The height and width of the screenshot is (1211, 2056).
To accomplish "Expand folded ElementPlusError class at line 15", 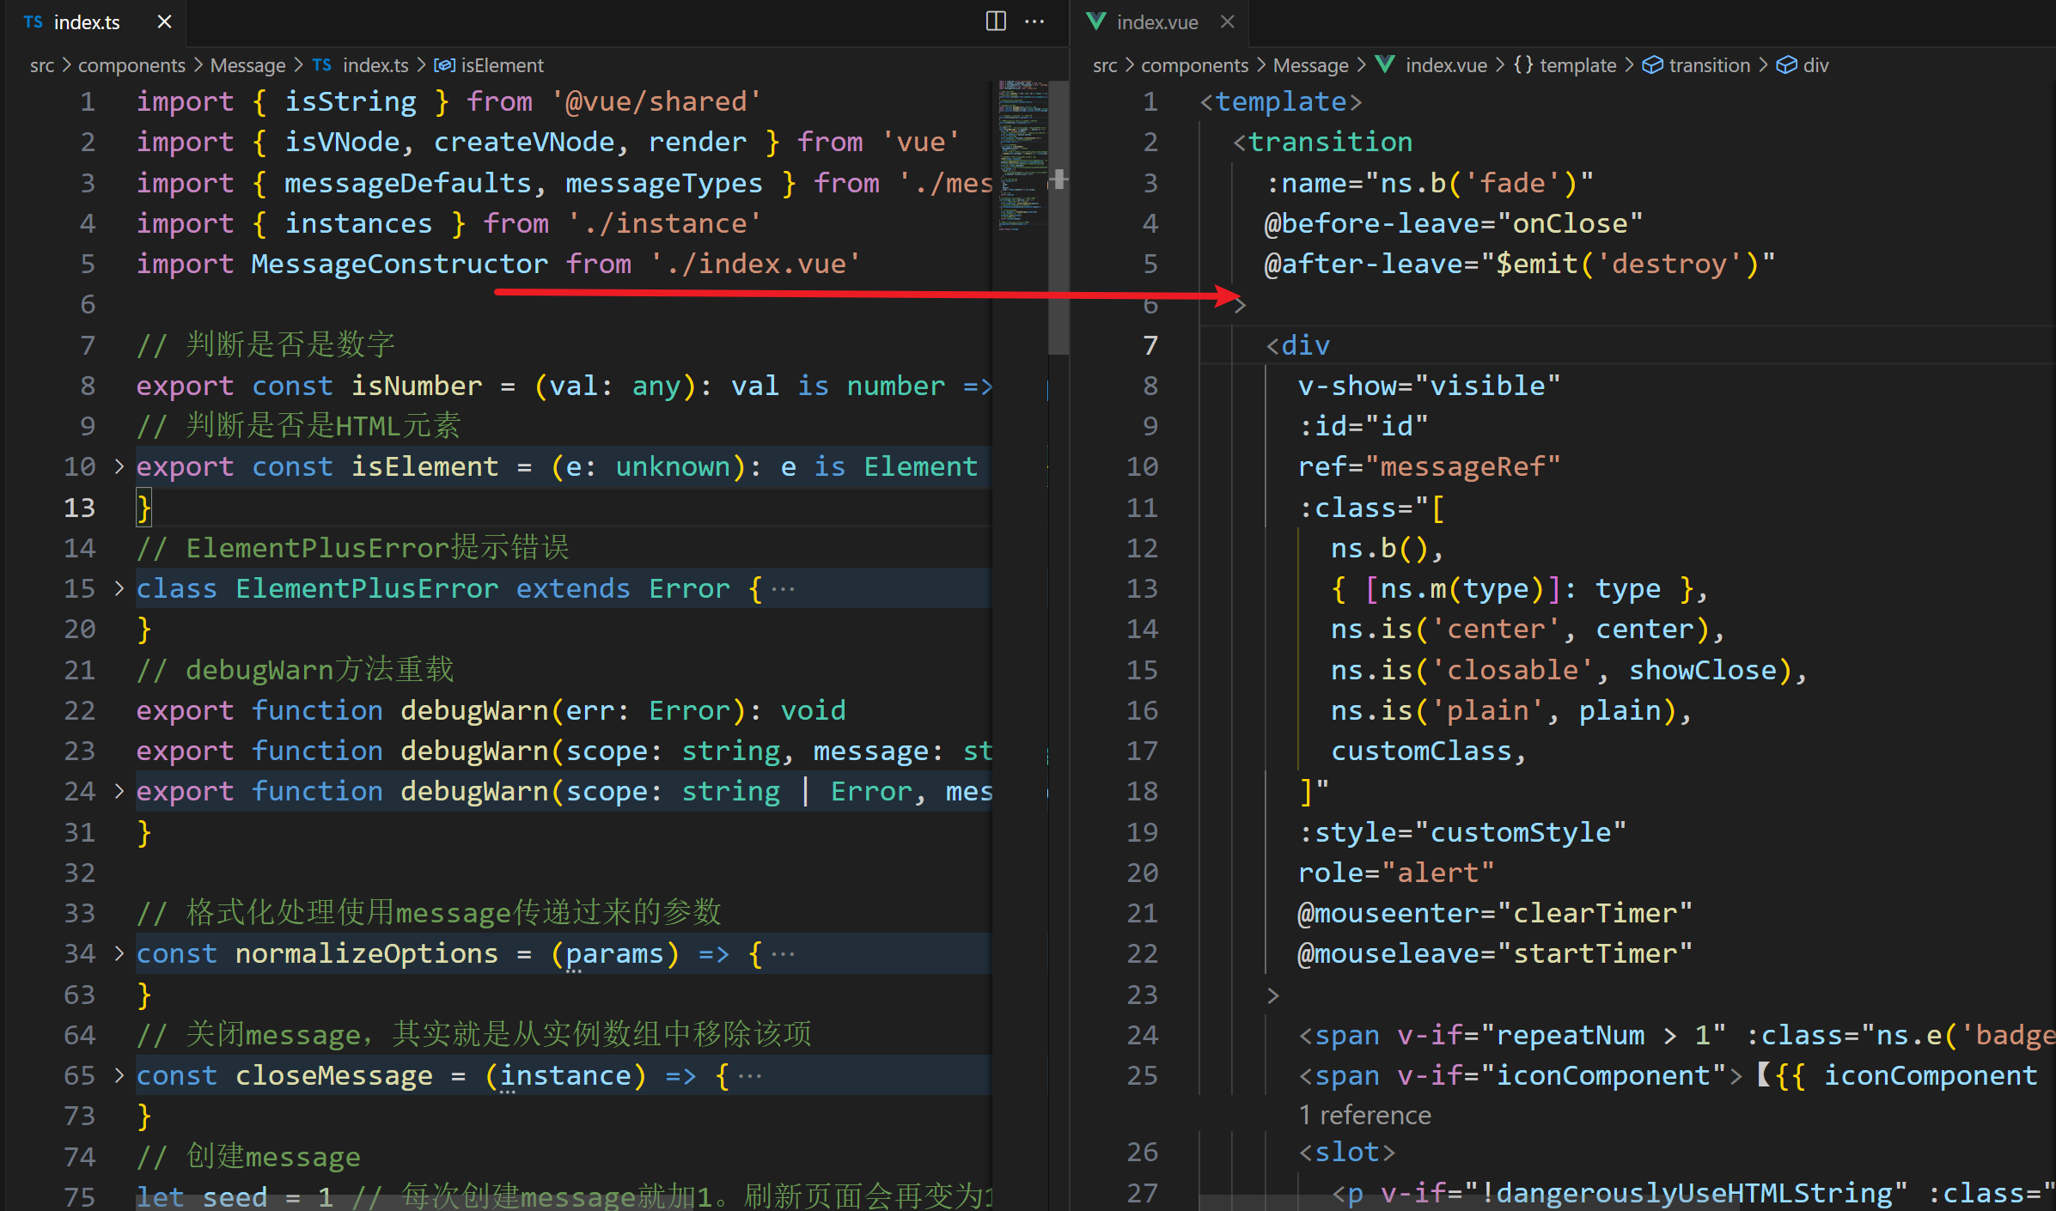I will point(119,588).
